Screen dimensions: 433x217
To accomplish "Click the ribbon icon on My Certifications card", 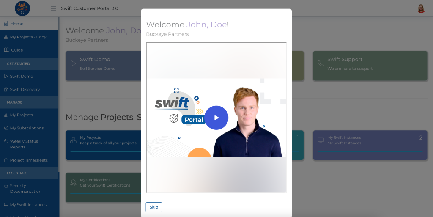I will click(x=73, y=182).
